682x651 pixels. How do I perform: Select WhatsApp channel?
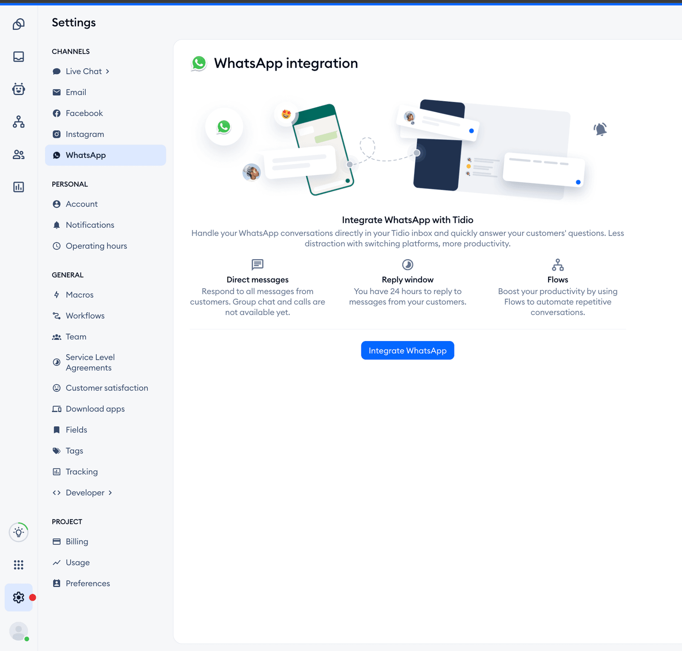click(x=105, y=155)
